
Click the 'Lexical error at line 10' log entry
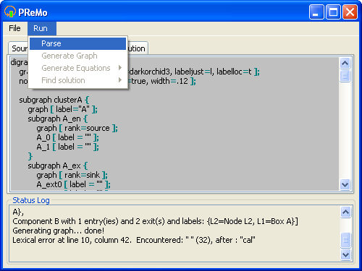click(134, 240)
